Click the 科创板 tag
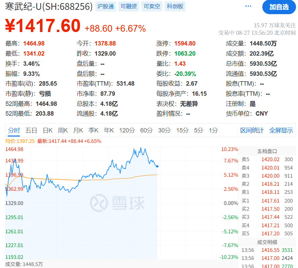This screenshot has width=298, height=268. pos(175,6)
